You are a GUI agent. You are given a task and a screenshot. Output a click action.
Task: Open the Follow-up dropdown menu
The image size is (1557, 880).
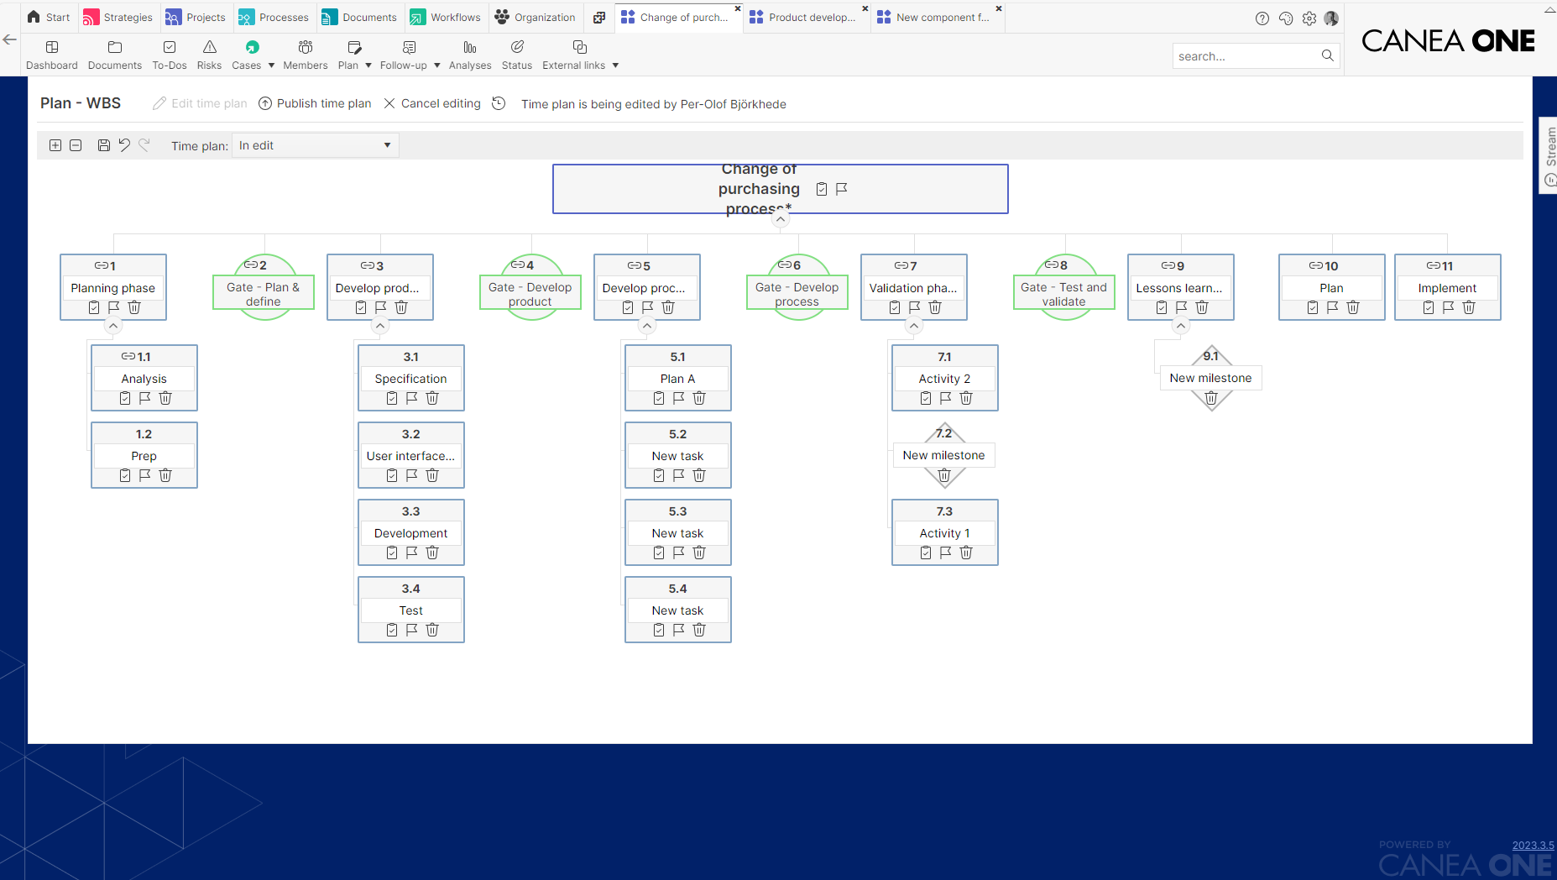pyautogui.click(x=410, y=55)
